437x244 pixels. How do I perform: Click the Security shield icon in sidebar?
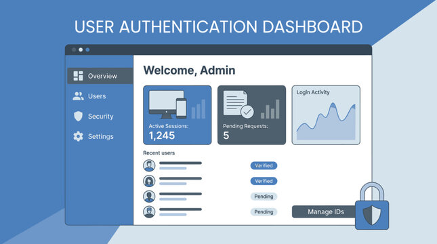(x=79, y=117)
